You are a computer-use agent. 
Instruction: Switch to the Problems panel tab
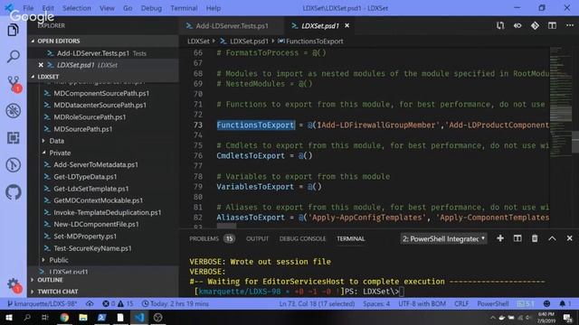pos(212,238)
